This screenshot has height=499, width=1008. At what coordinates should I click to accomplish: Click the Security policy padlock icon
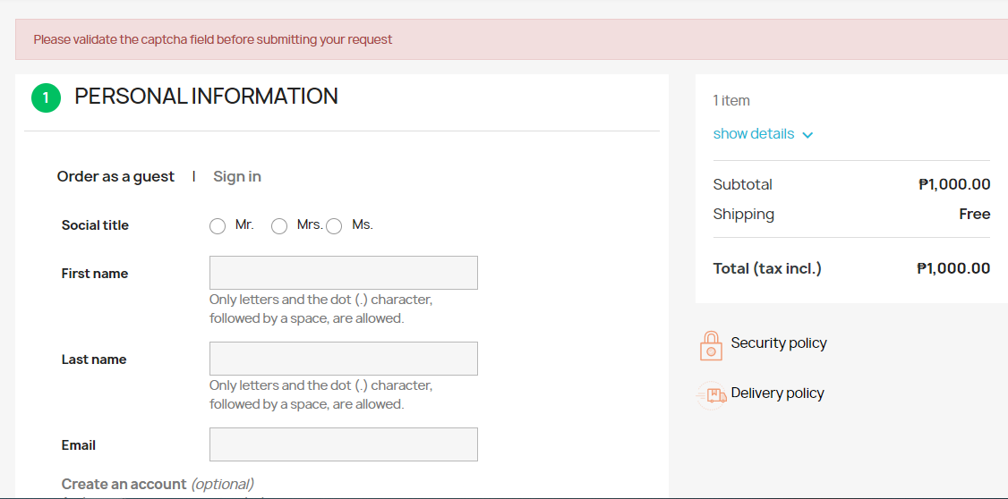pos(711,345)
